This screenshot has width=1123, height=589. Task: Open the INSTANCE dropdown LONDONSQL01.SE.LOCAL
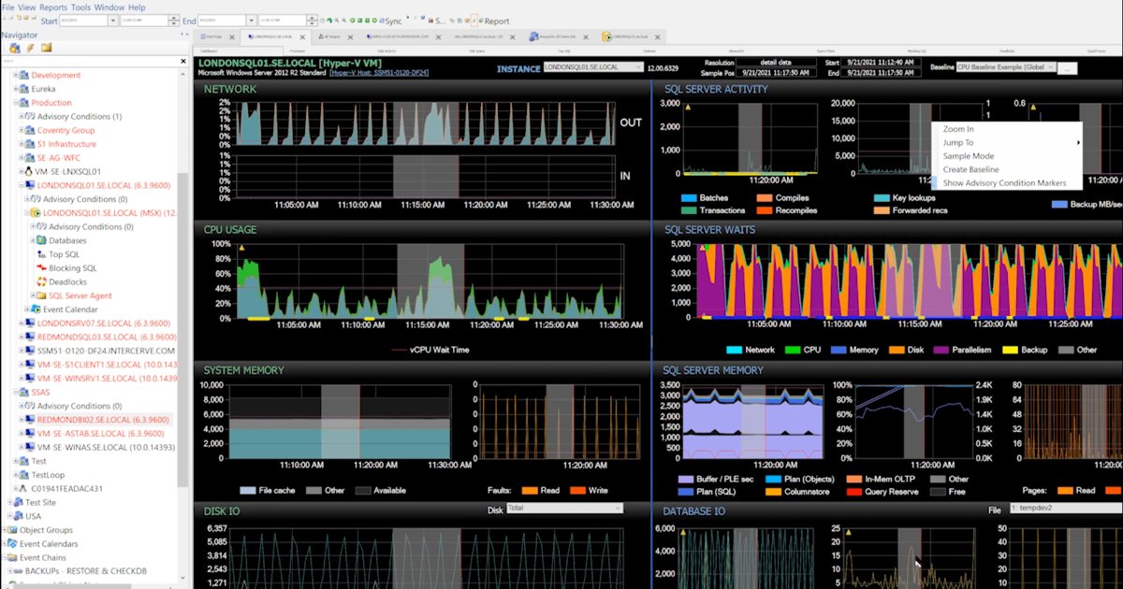[x=592, y=67]
